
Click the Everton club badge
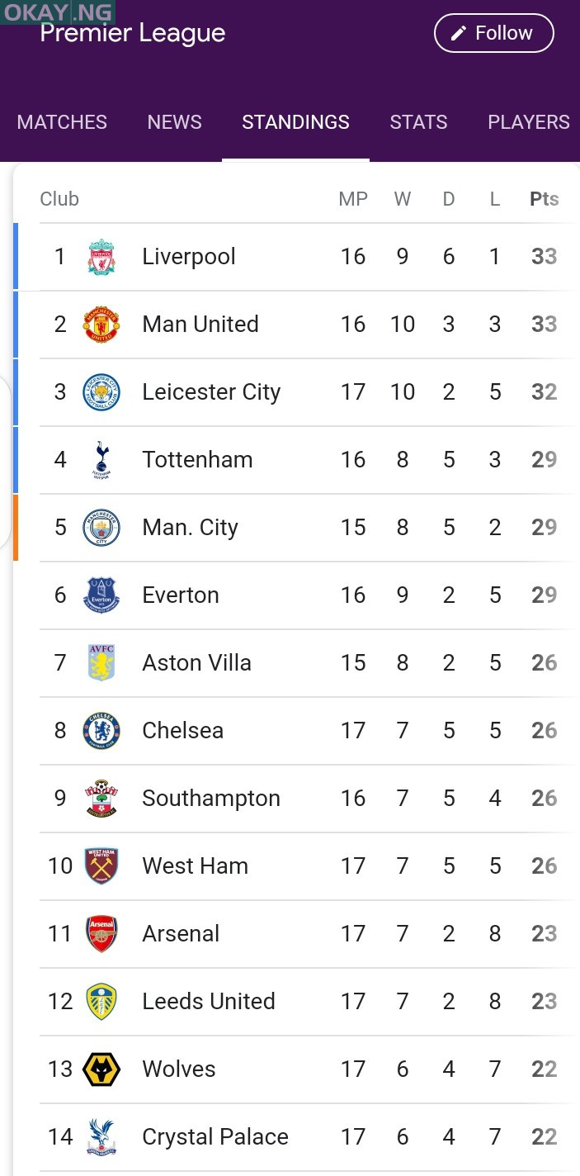tap(101, 595)
